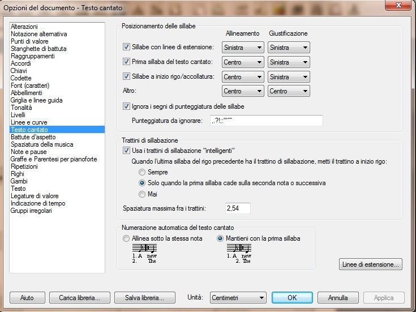
Task: Click the Punteggiatura da ignorare field
Action: (265, 121)
